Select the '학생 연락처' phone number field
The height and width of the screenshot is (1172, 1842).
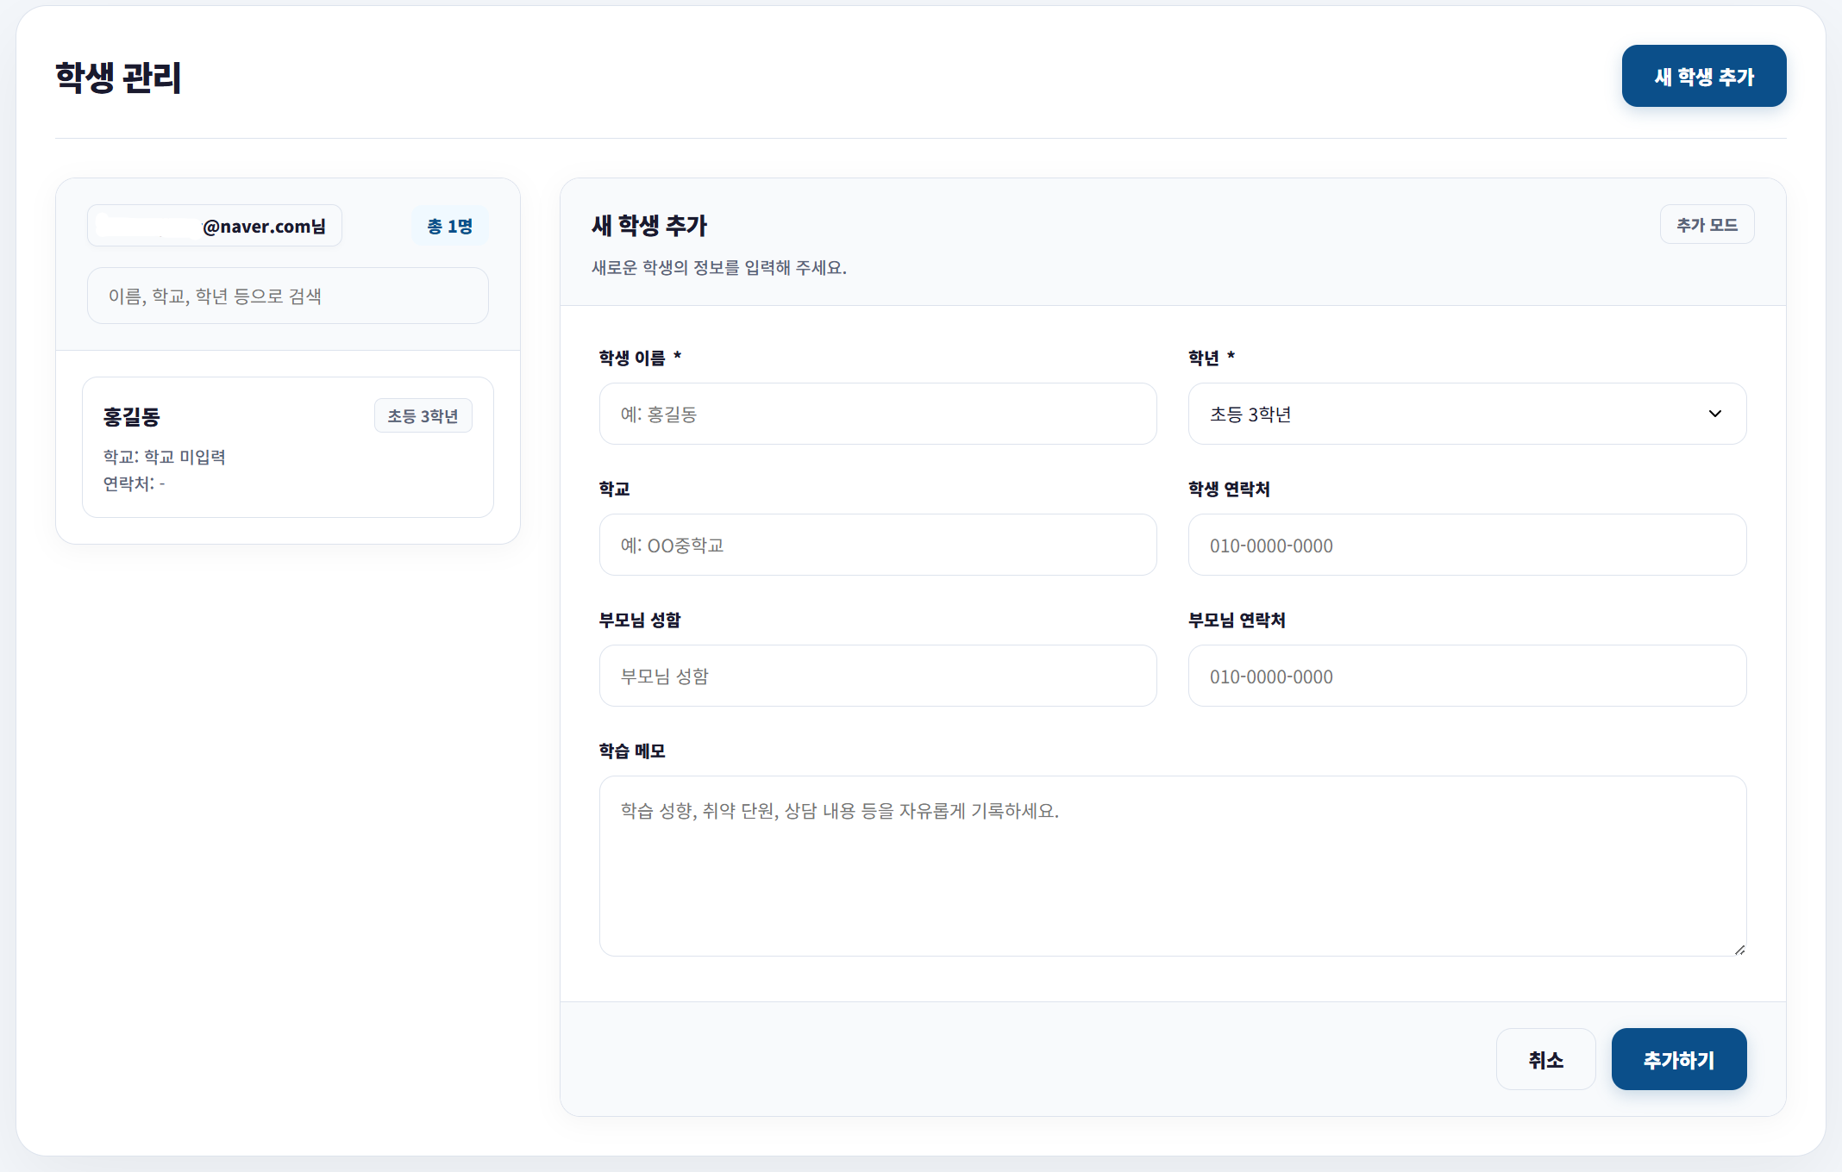(x=1466, y=545)
